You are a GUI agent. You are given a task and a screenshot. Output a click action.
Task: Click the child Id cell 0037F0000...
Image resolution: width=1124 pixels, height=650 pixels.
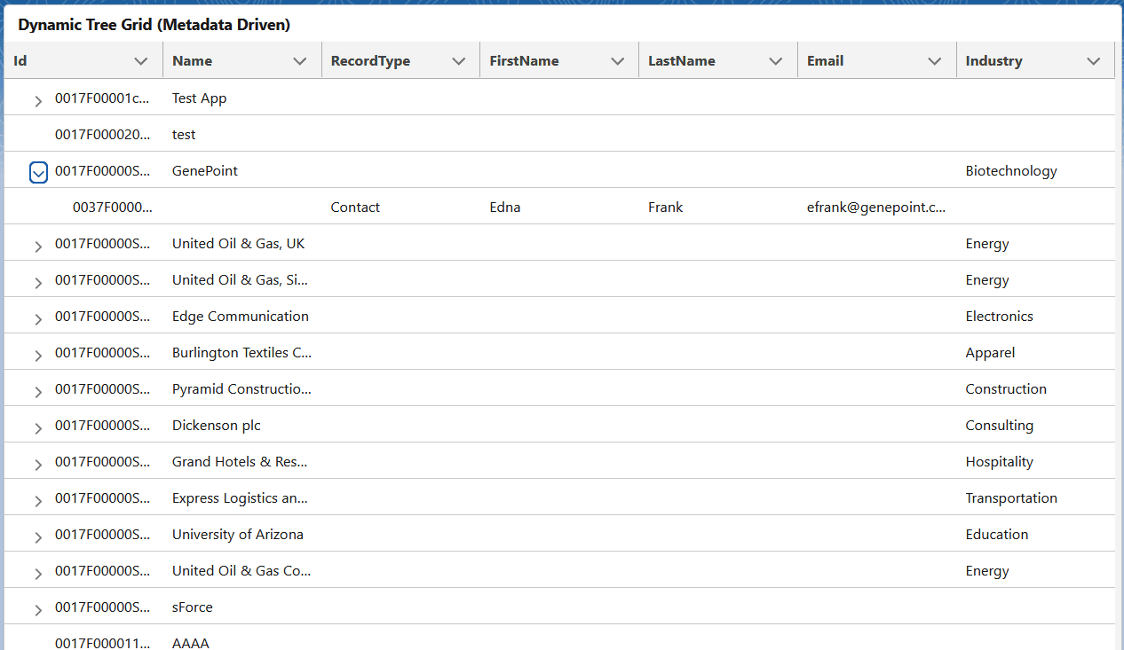(x=113, y=208)
